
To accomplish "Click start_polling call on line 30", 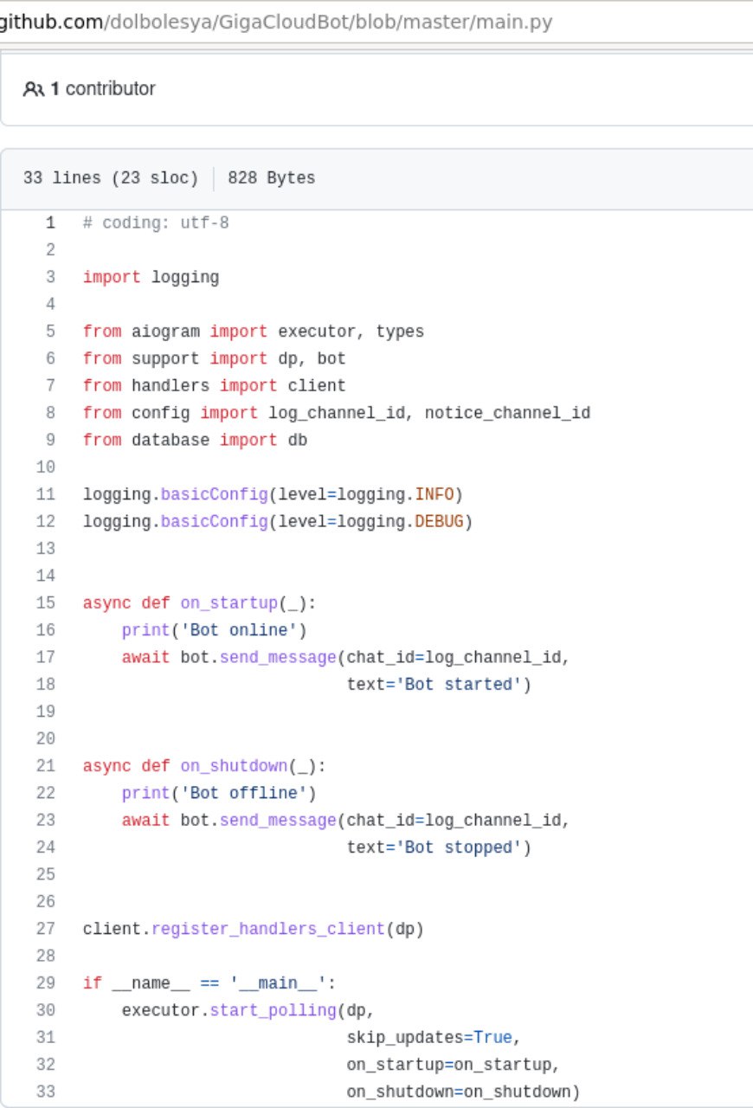I will click(273, 1010).
